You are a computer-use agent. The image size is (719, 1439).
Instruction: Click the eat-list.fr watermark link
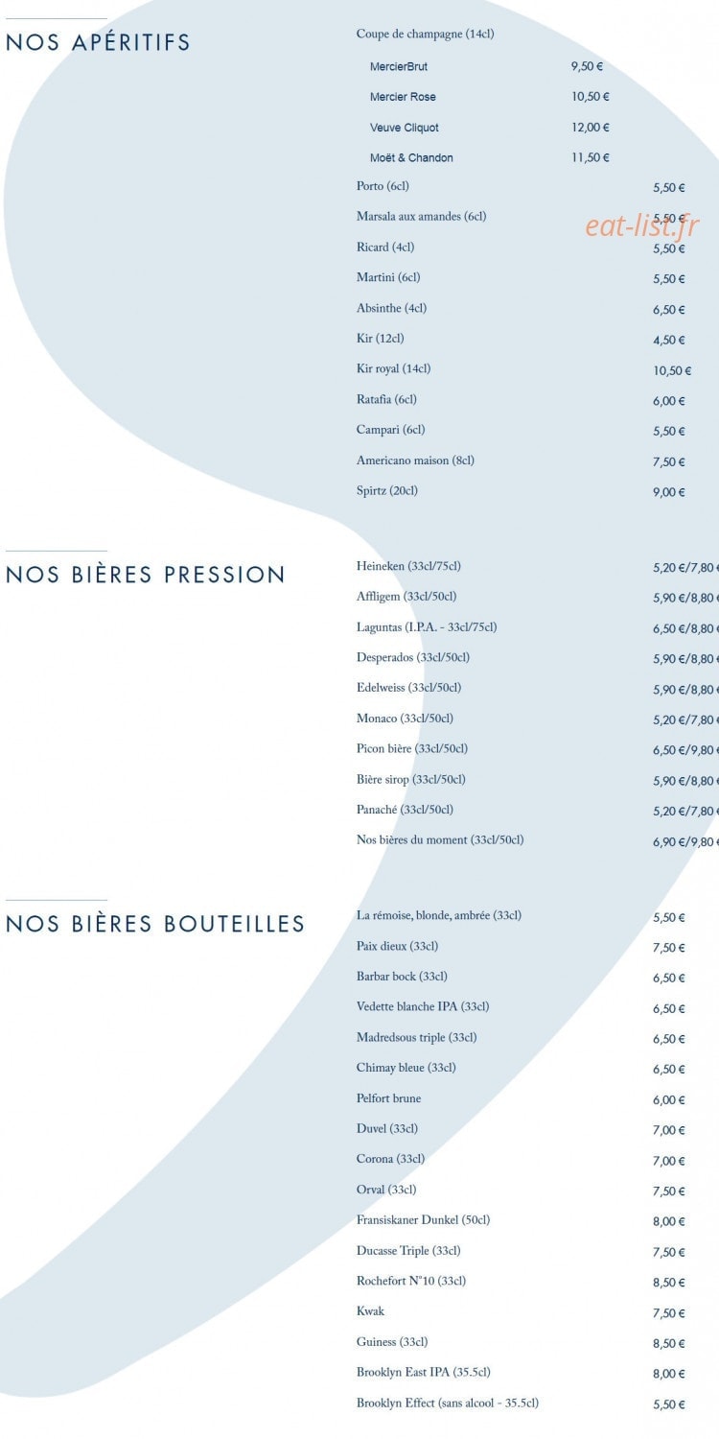tap(641, 225)
